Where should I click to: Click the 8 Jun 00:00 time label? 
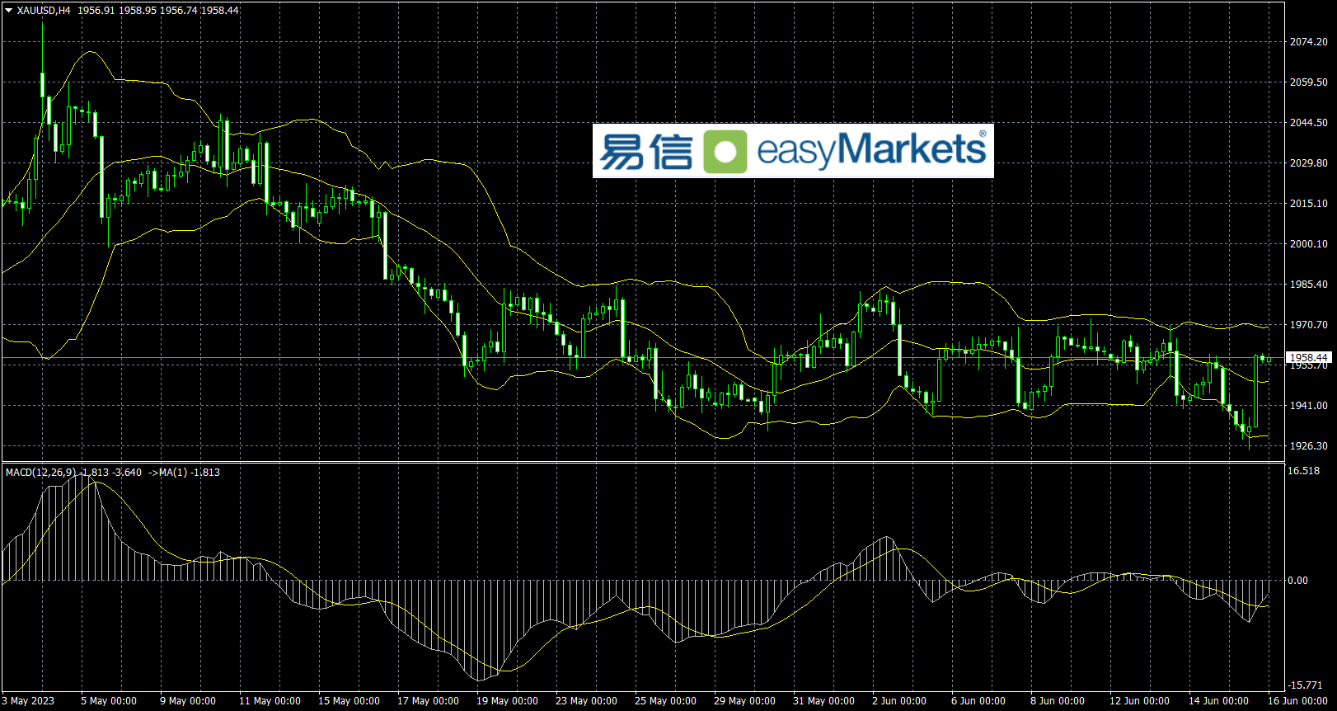(1058, 701)
